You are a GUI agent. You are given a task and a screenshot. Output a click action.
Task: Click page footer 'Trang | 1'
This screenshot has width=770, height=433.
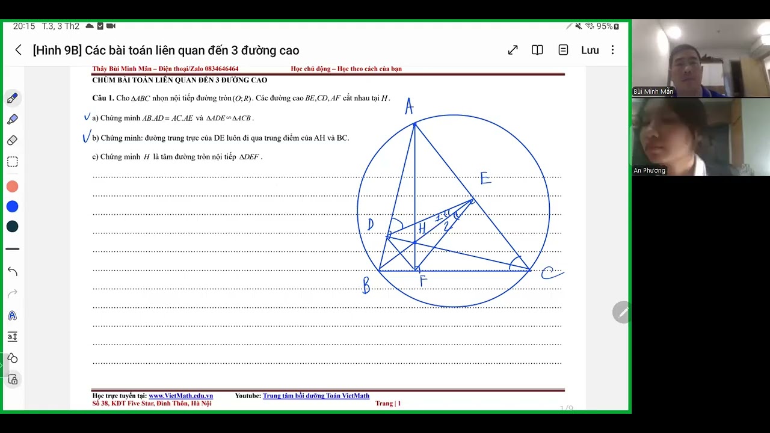388,404
